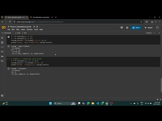Bookmark this page with the star icon
162x121 pixels.
tap(141, 22)
